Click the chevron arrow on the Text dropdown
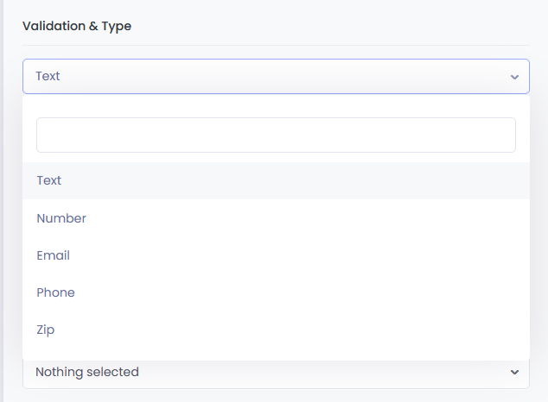548x402 pixels. (514, 77)
